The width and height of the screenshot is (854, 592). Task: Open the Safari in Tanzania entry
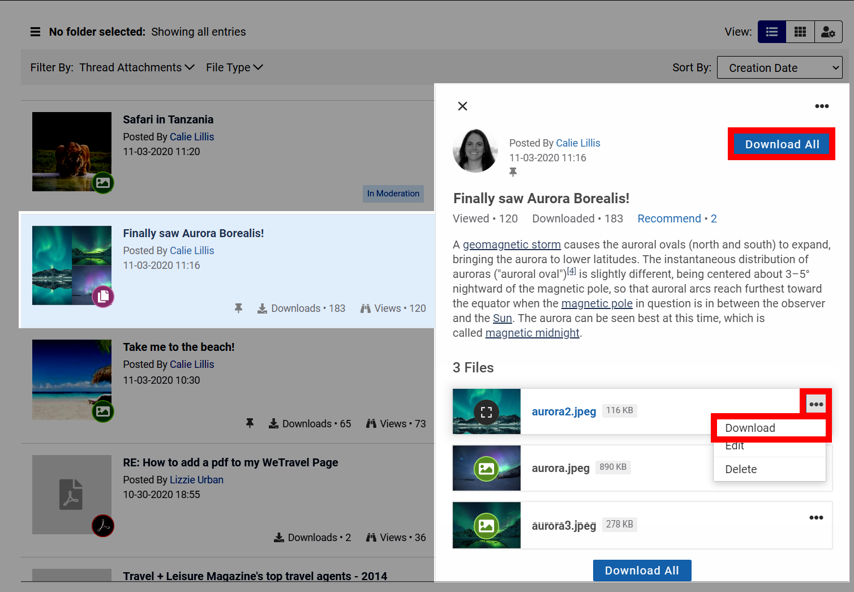point(168,119)
